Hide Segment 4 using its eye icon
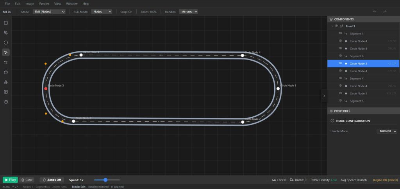Image resolution: width=400 pixels, height=189 pixels. point(340,78)
